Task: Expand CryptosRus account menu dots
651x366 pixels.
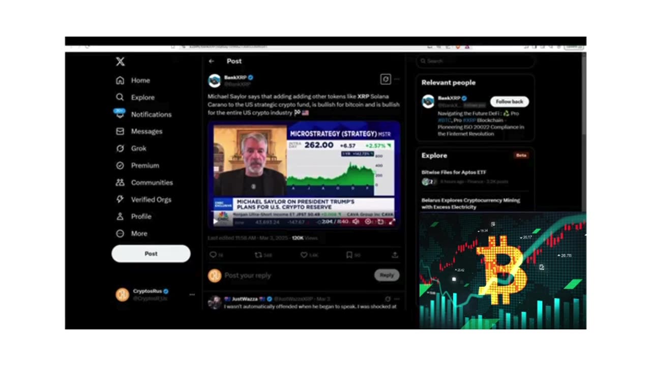Action: coord(192,294)
